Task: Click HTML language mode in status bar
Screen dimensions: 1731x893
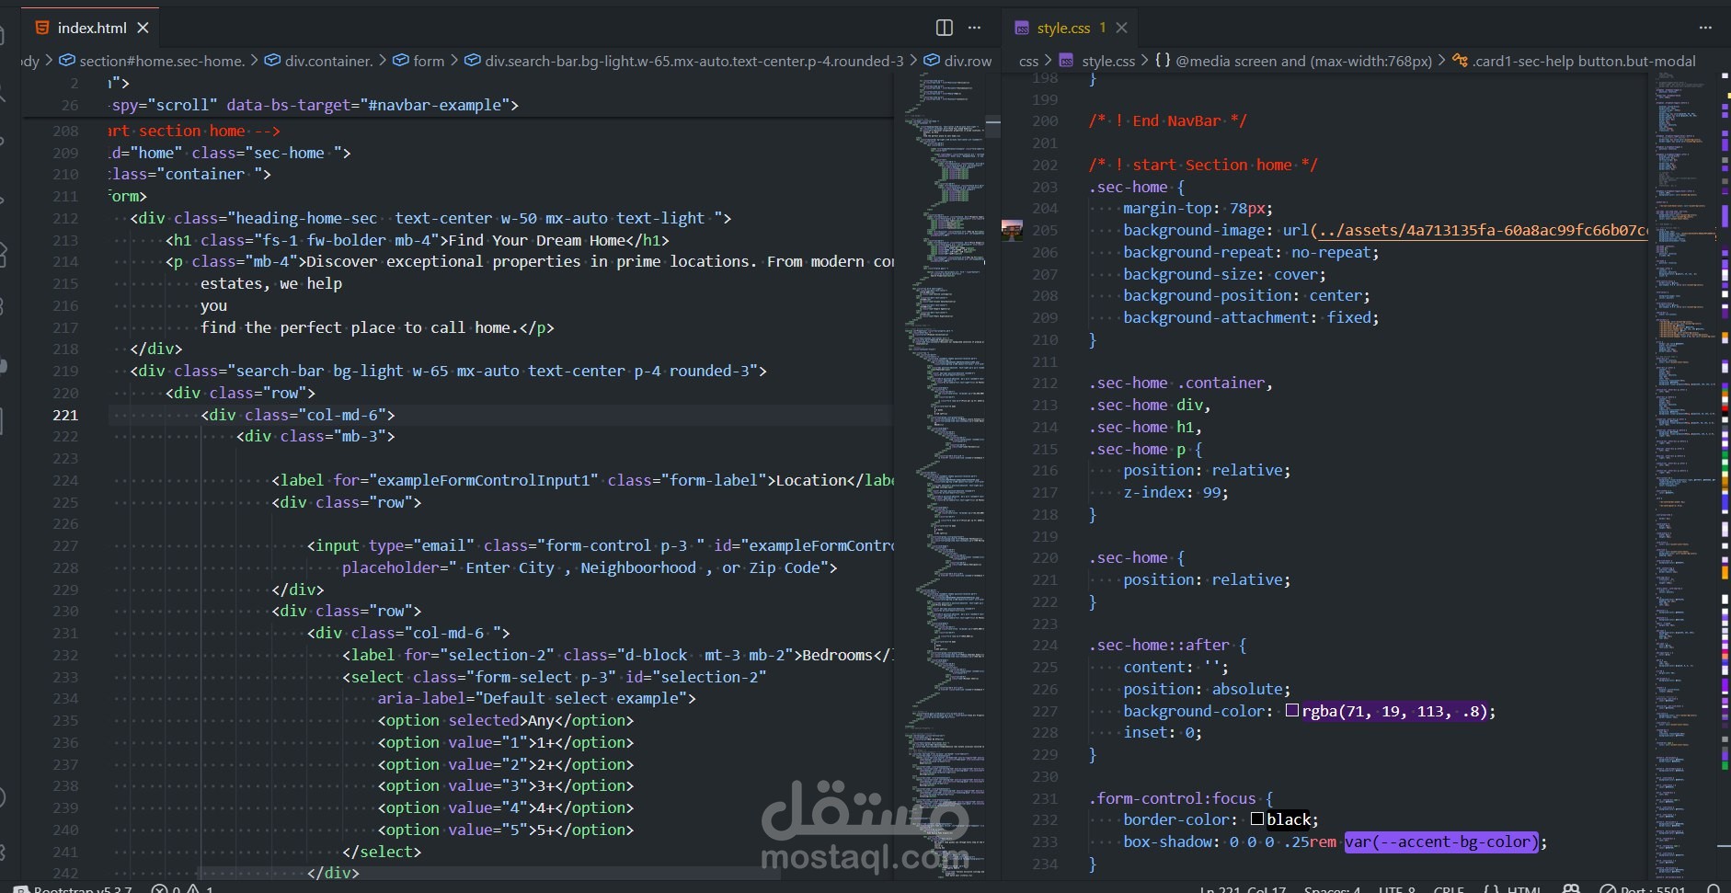Action: [1523, 889]
